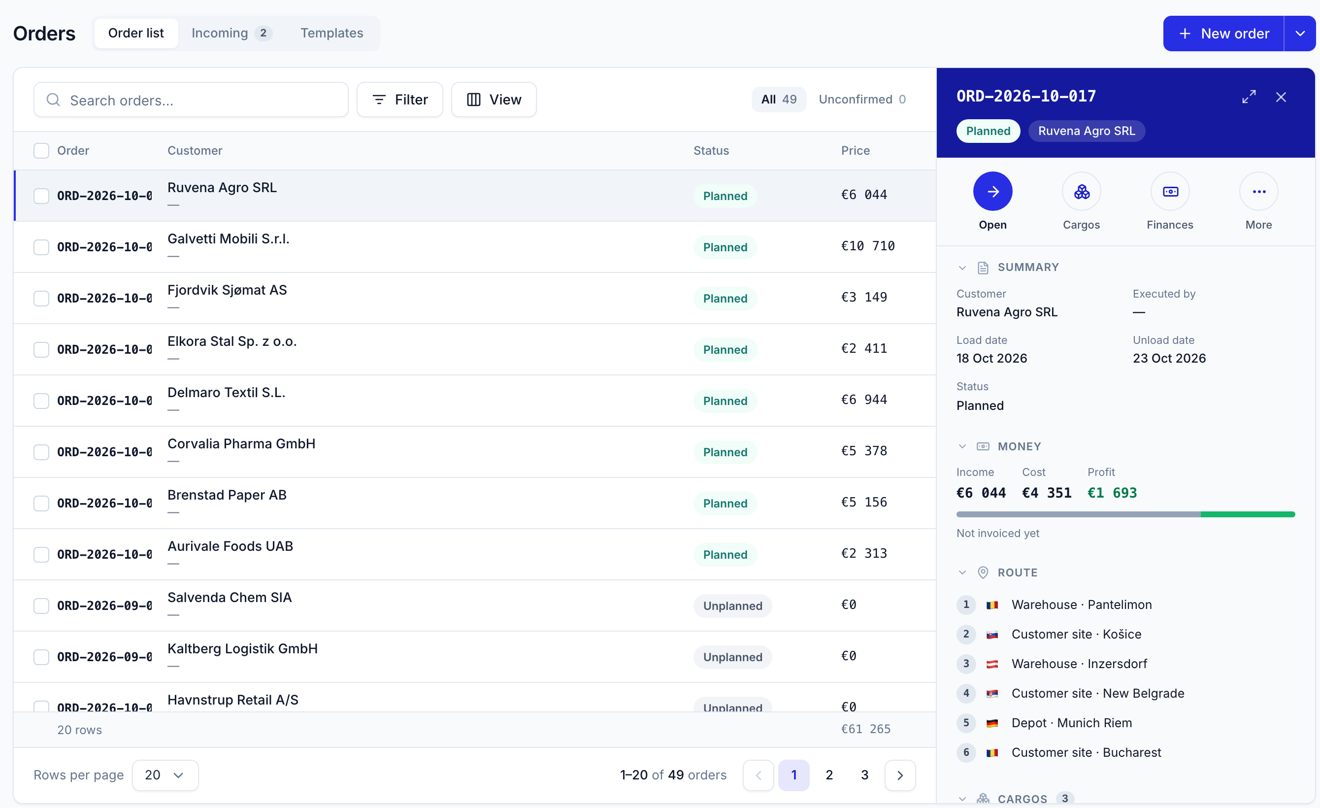
Task: Check the Salvenda Chem SIA order row
Action: (41, 606)
